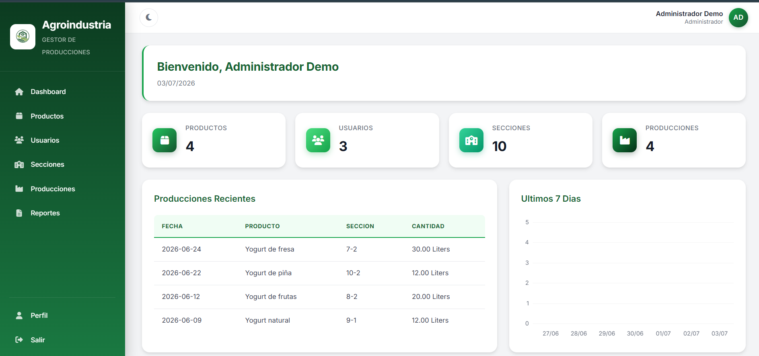Click the 9-1 section cell
This screenshot has height=356, width=759.
click(x=351, y=320)
